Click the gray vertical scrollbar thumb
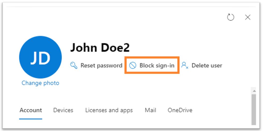263x131 pixels. click(254, 110)
